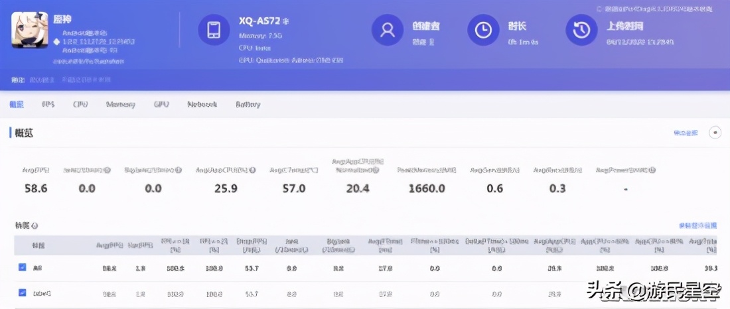Viewport: 730px width, 309px height.
Task: Click the 58.6 average FPS value
Action: (x=36, y=188)
